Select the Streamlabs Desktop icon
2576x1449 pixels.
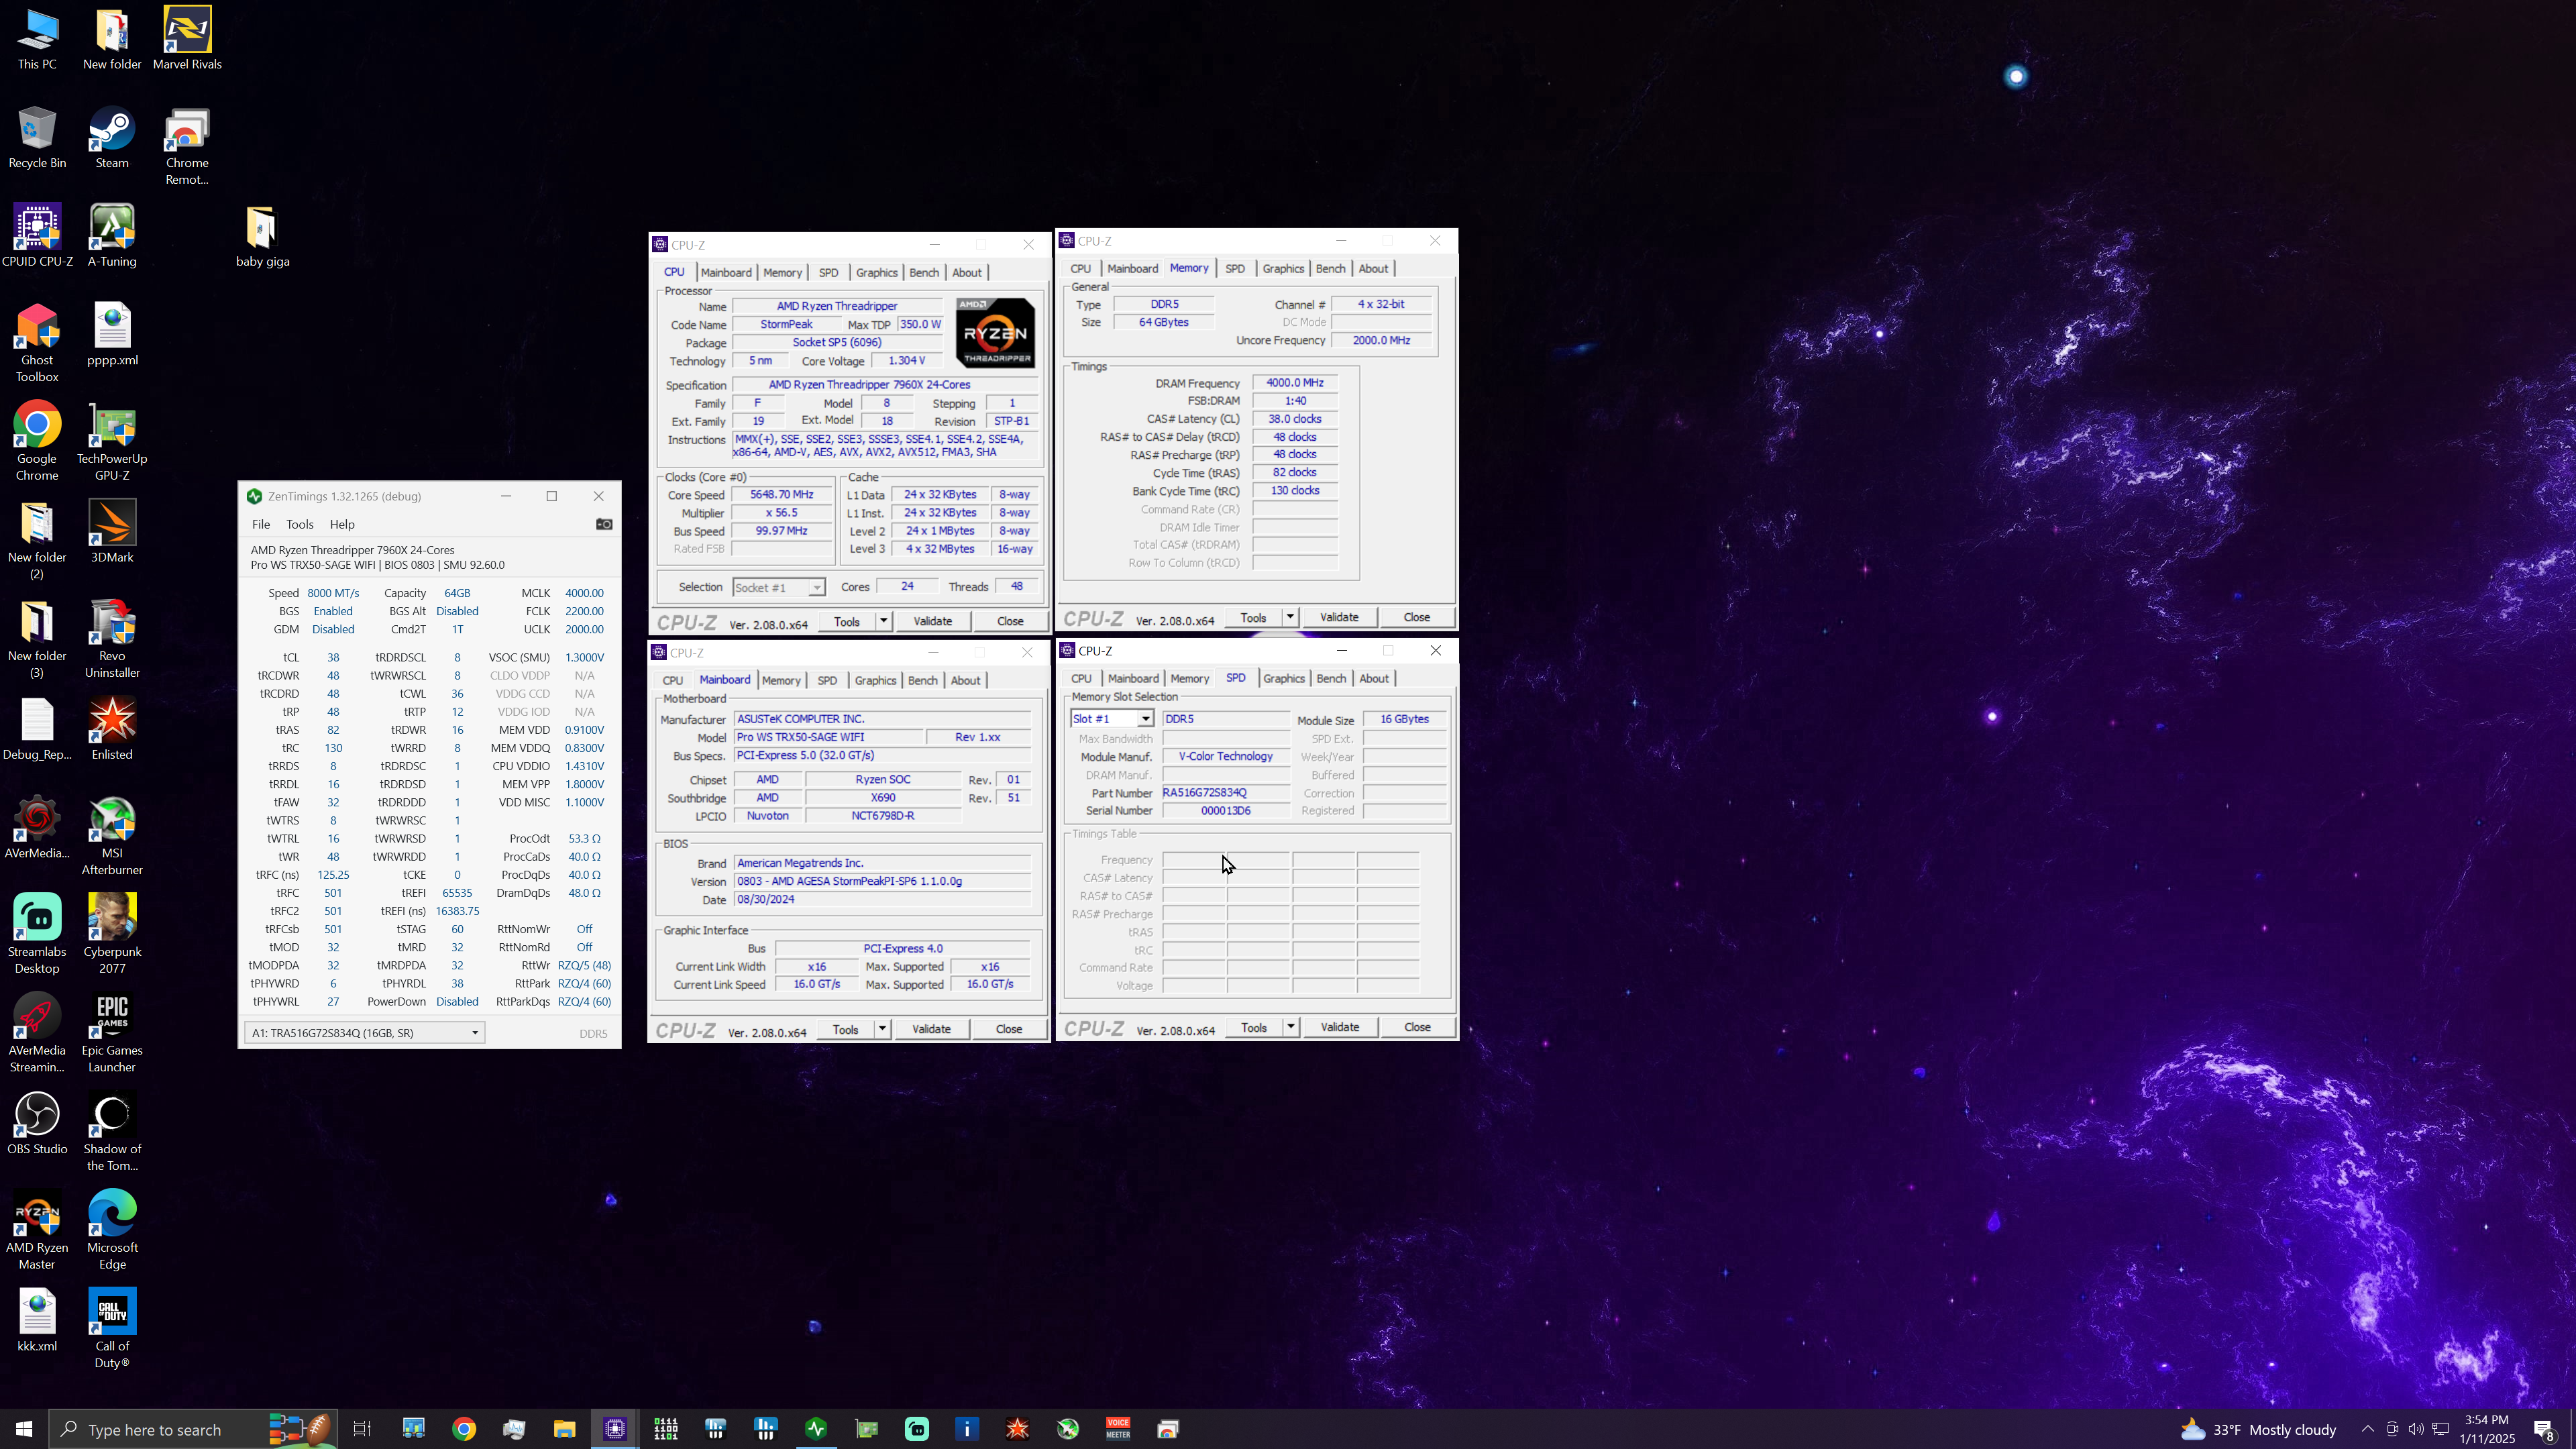(x=37, y=934)
